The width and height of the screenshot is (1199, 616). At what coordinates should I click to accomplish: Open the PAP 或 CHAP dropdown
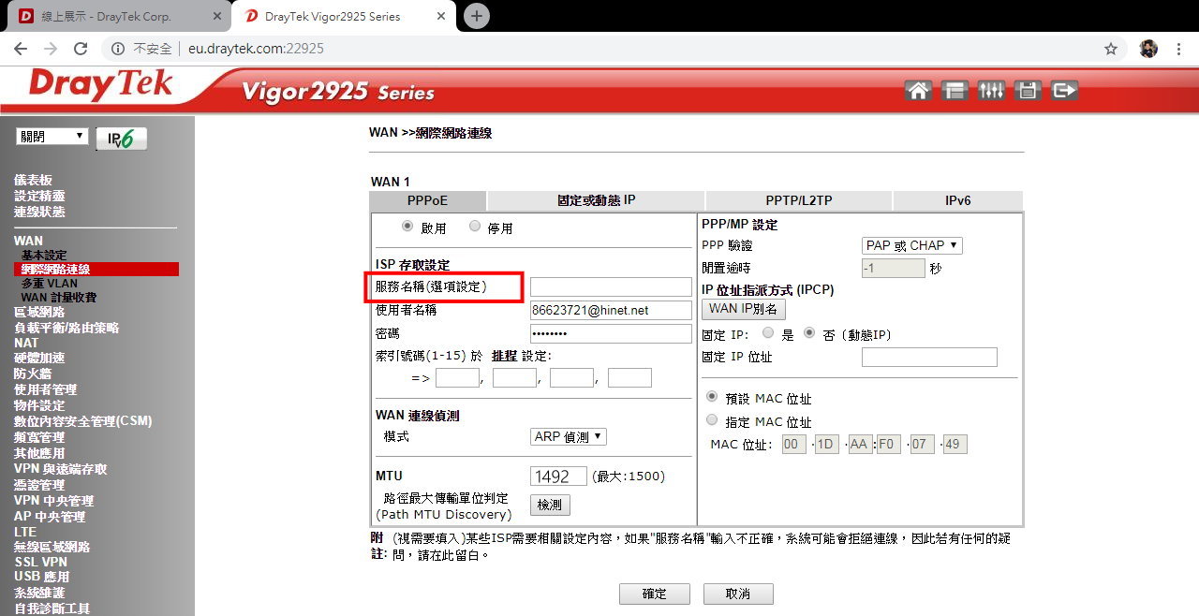point(911,245)
